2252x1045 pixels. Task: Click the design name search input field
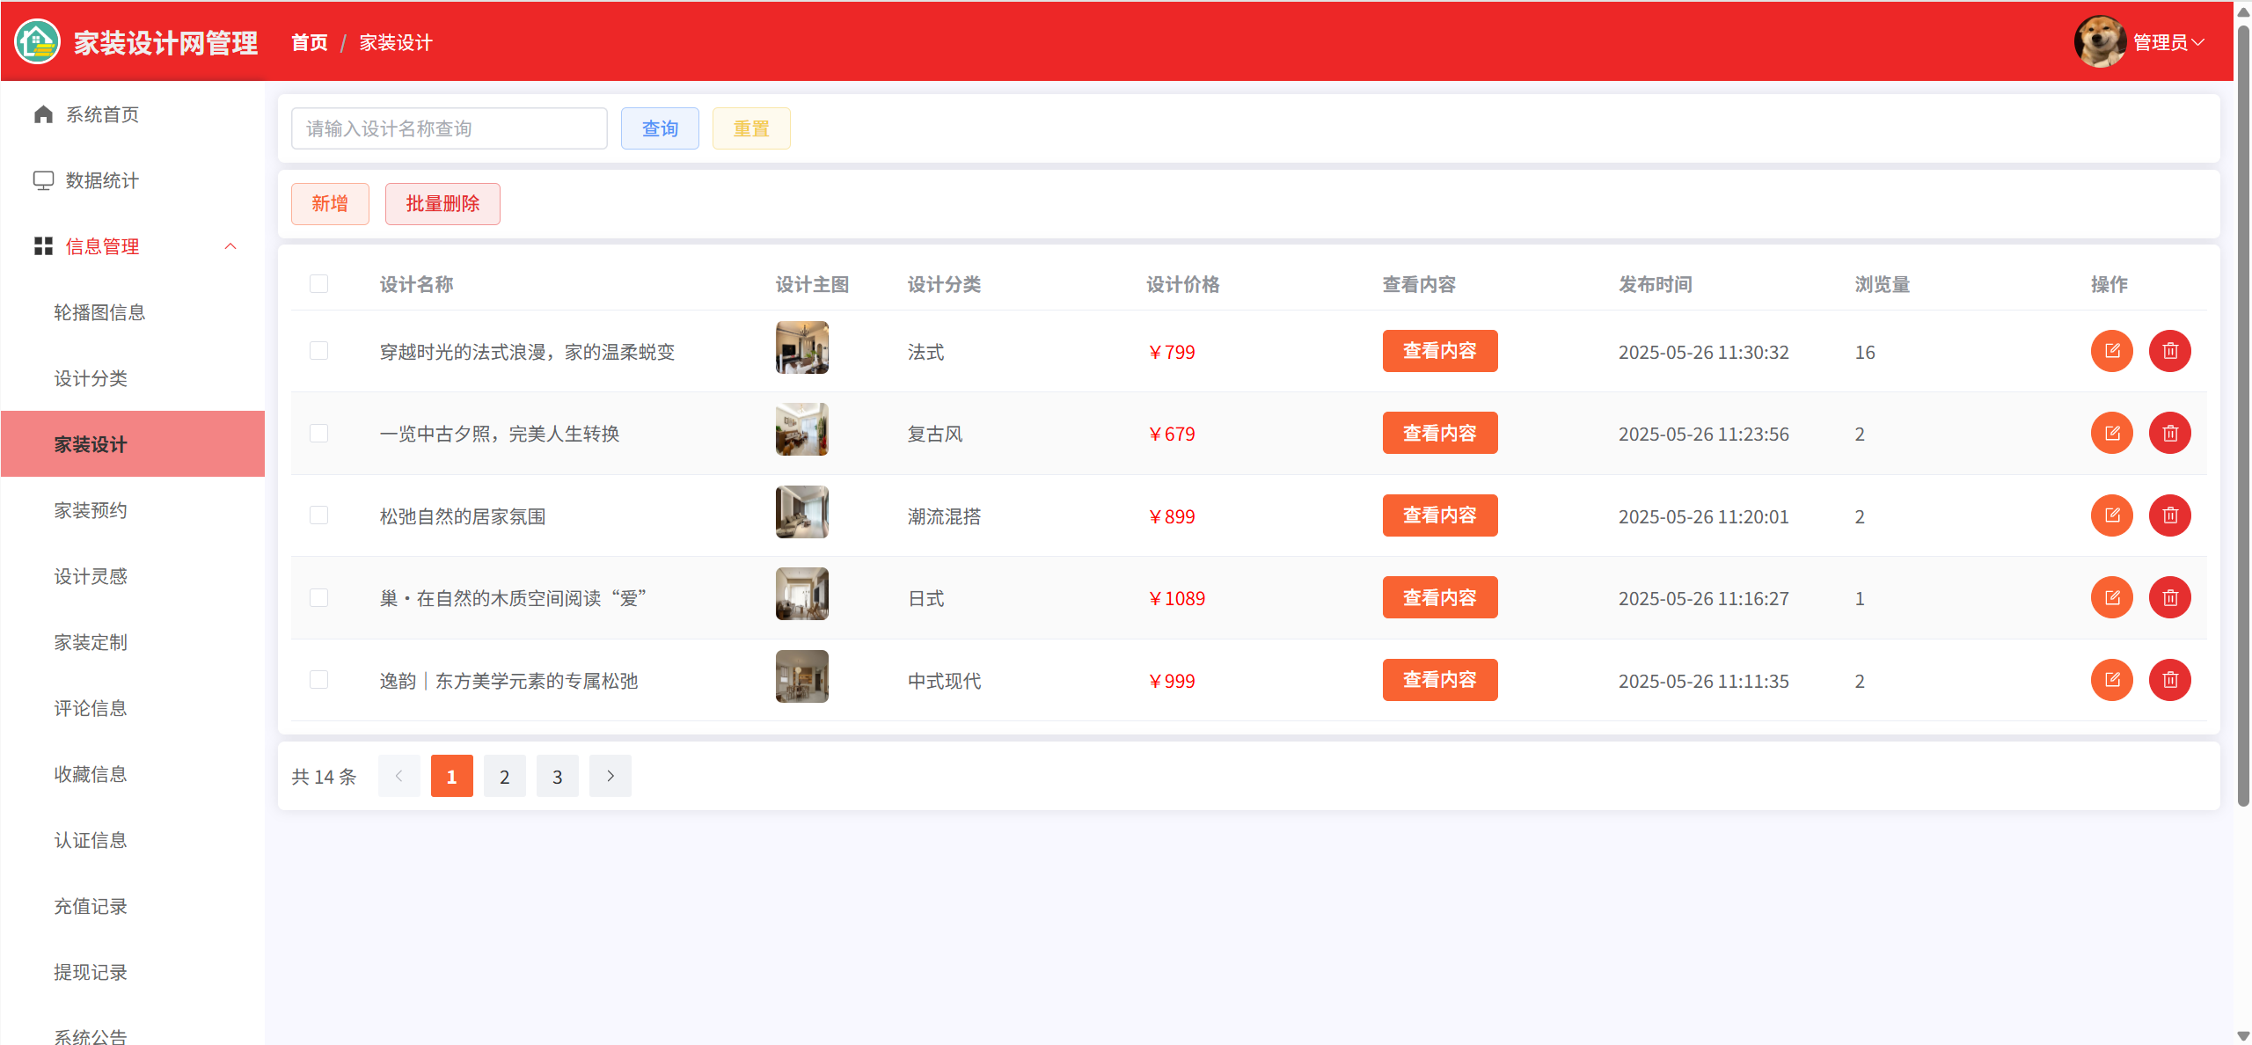[449, 128]
